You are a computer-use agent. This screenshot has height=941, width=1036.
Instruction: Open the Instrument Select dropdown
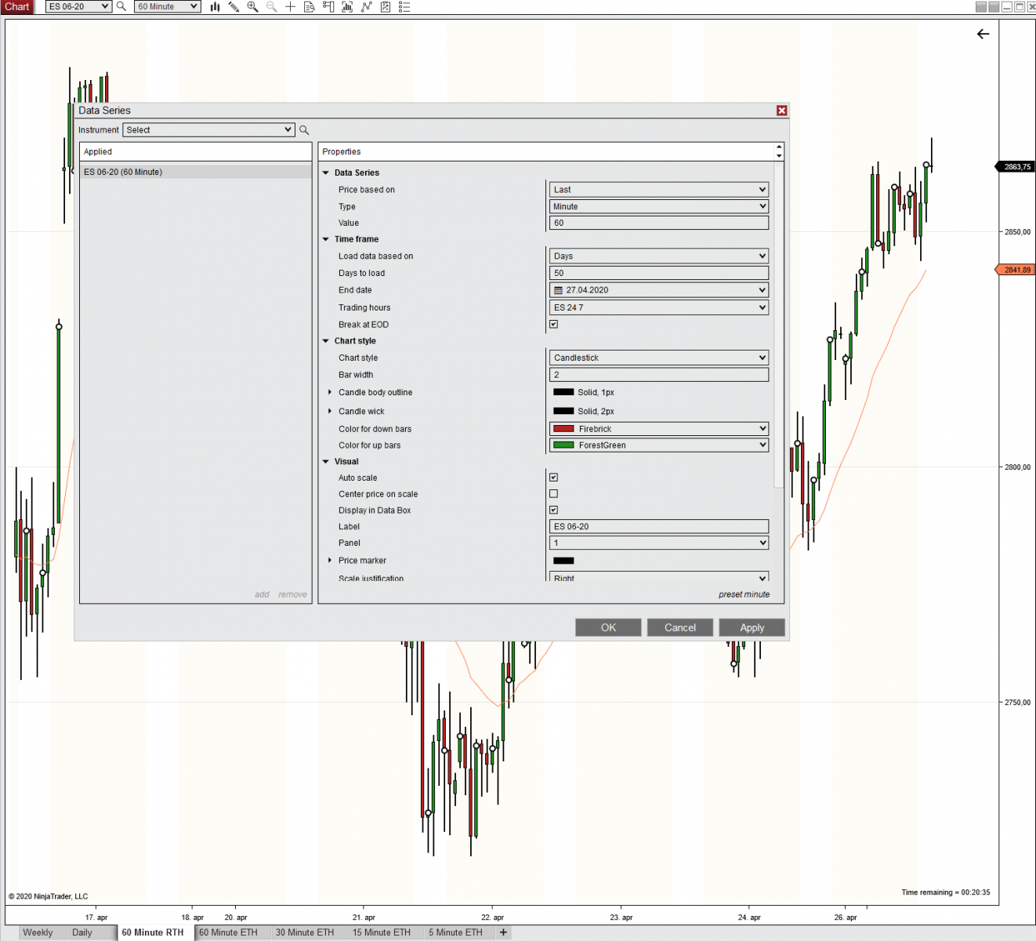[208, 130]
